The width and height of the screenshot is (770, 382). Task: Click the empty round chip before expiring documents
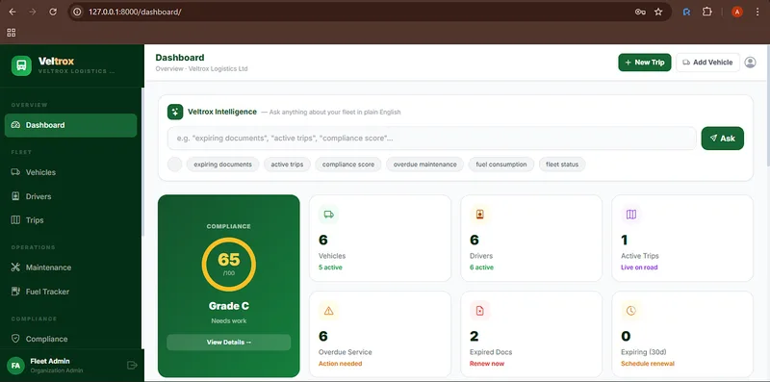pos(175,165)
